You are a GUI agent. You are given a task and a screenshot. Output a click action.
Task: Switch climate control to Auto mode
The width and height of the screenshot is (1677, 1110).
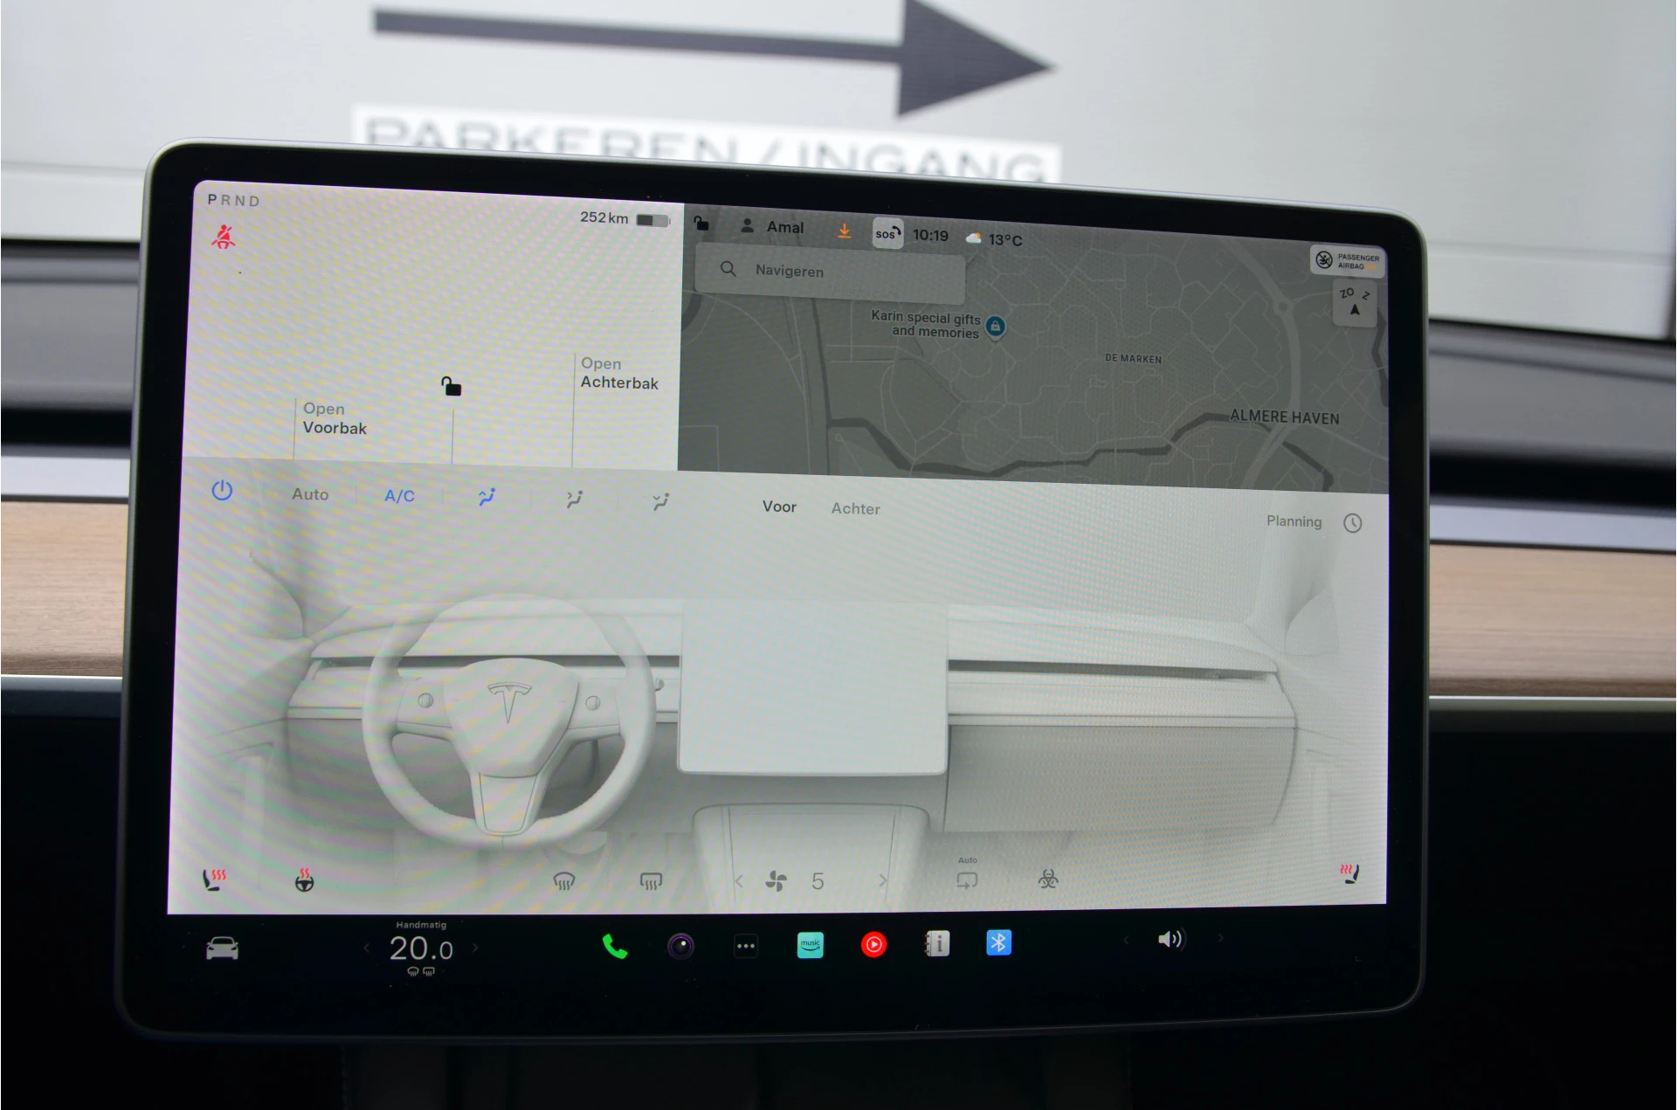pyautogui.click(x=309, y=494)
